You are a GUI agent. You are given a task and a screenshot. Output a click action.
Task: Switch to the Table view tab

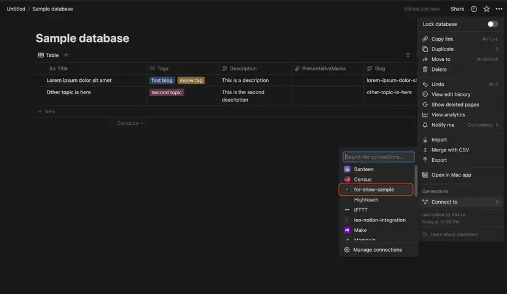[x=49, y=55]
